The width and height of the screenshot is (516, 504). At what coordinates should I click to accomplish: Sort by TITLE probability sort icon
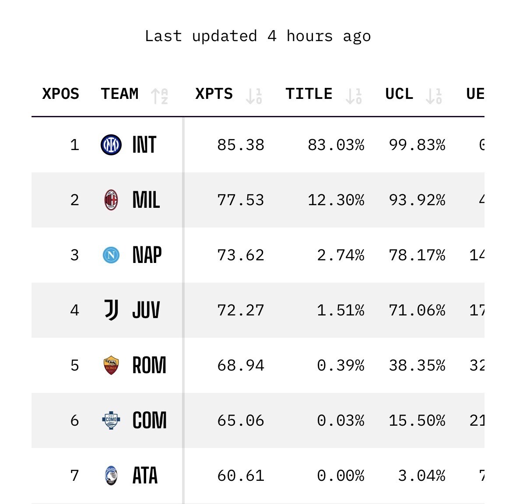point(353,96)
